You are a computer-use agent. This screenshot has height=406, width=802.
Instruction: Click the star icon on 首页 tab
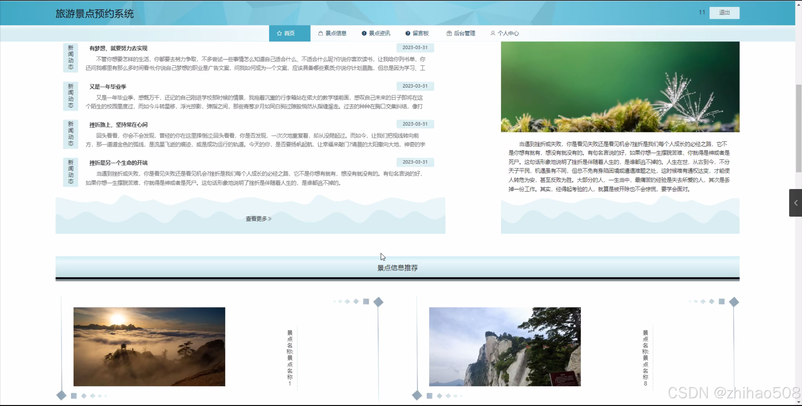(x=279, y=33)
